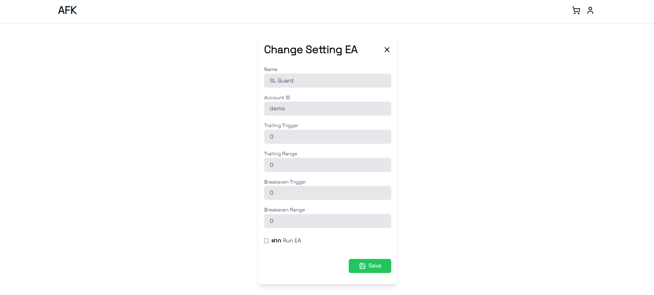654x295 pixels.
Task: Click the Account ID field showing demo
Action: pyautogui.click(x=327, y=109)
